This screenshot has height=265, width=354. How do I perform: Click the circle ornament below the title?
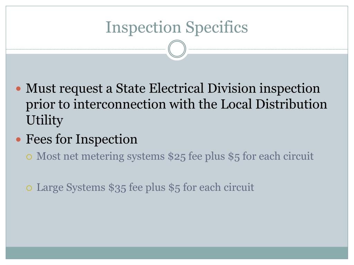pyautogui.click(x=177, y=49)
